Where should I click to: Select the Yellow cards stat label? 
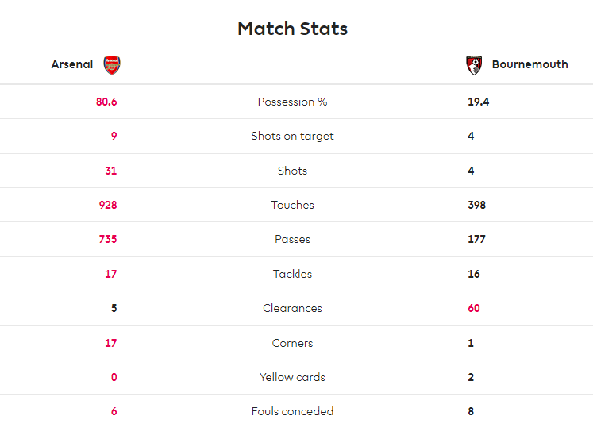click(x=292, y=377)
